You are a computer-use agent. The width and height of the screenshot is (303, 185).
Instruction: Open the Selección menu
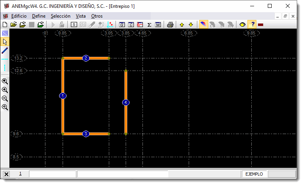(61, 16)
